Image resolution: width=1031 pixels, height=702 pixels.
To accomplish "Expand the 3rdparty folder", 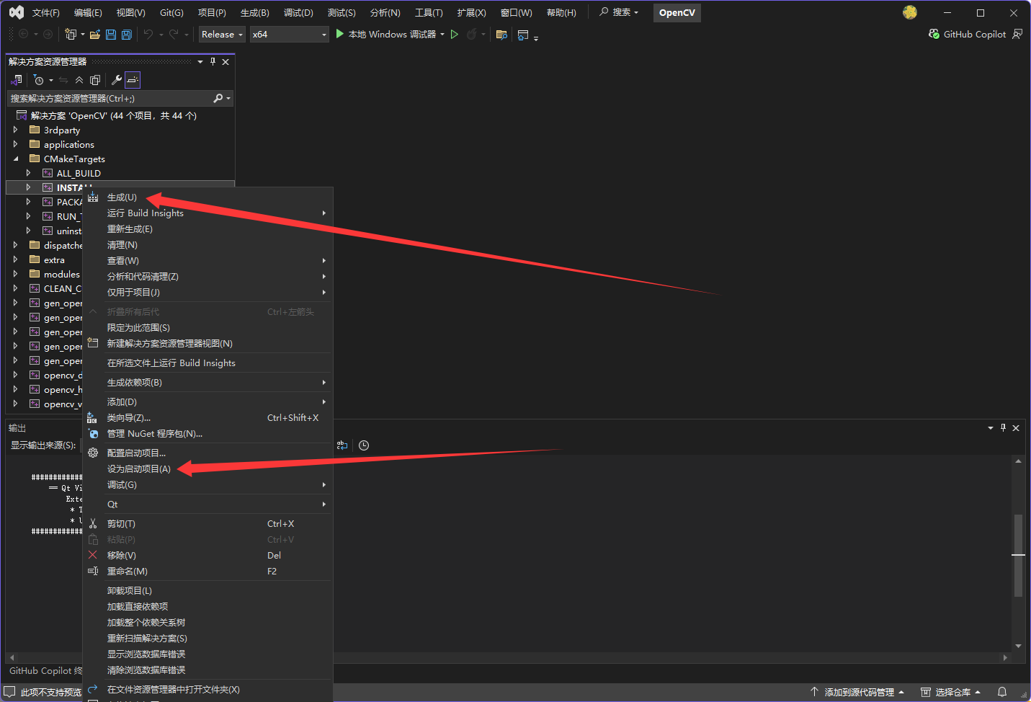I will point(15,130).
